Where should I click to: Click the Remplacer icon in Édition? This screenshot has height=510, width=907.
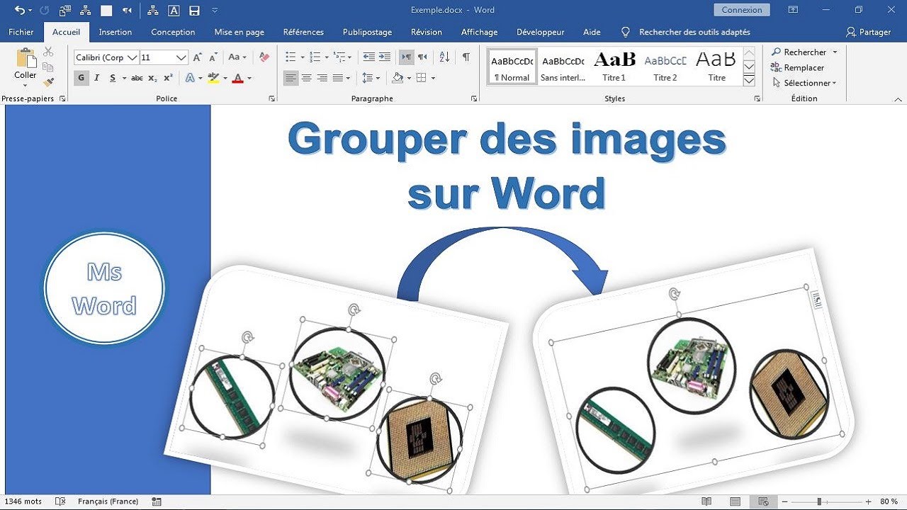pos(776,67)
